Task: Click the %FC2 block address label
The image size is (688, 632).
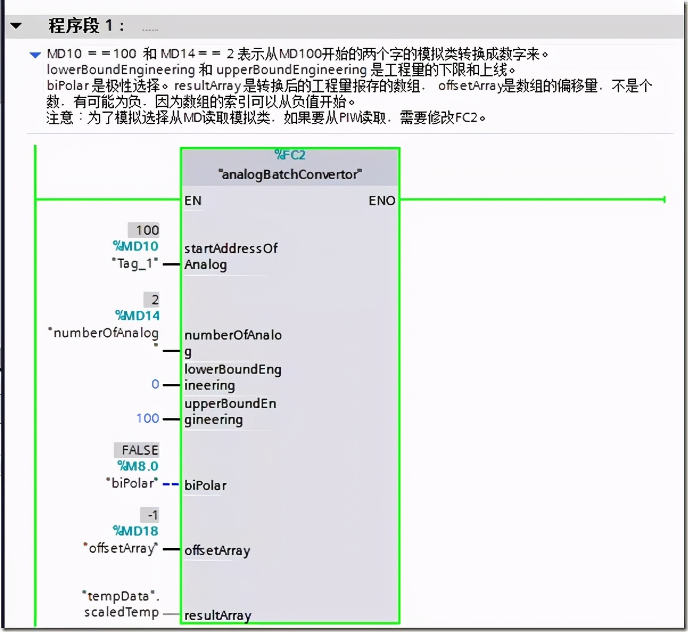Action: pos(290,155)
